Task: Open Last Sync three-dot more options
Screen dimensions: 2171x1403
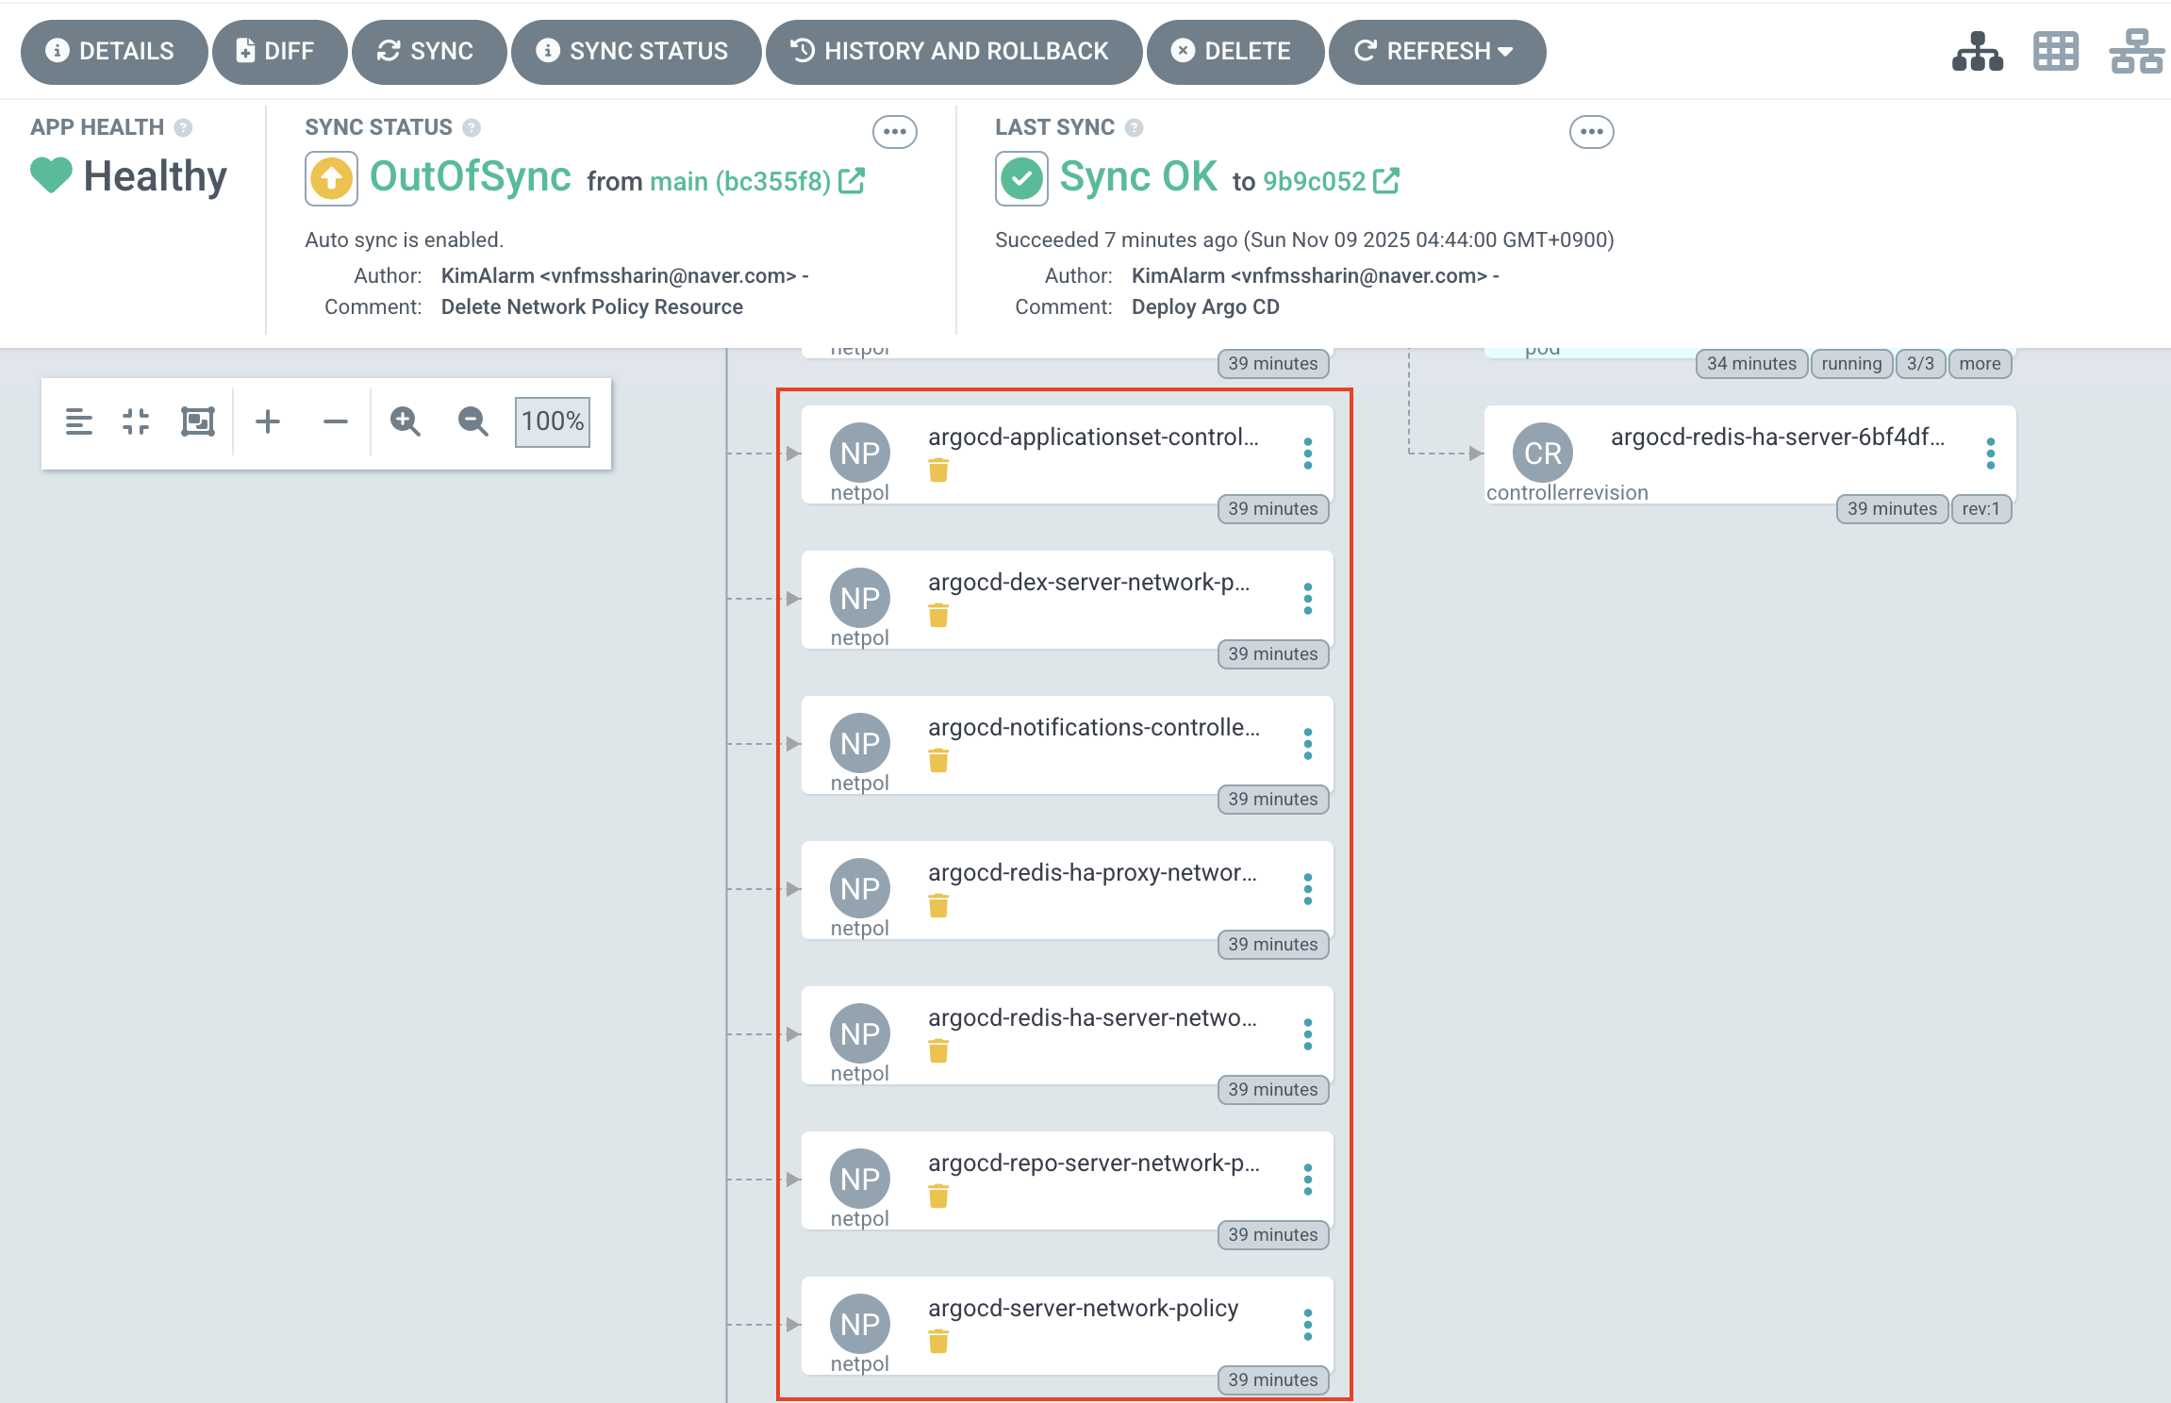Action: (x=1591, y=132)
